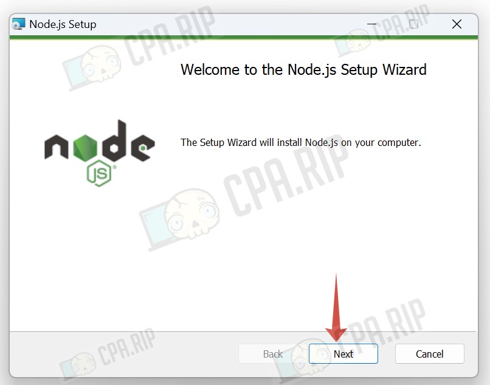The width and height of the screenshot is (490, 385).
Task: Click the green hexagon letter in node logo
Action: pyautogui.click(x=85, y=148)
